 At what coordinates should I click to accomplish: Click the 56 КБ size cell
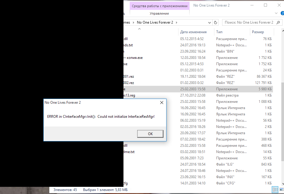[x=267, y=120]
